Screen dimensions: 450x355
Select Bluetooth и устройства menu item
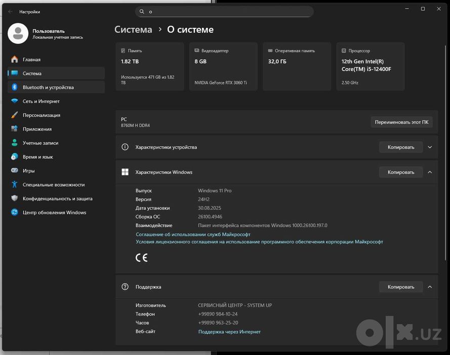[x=56, y=87]
